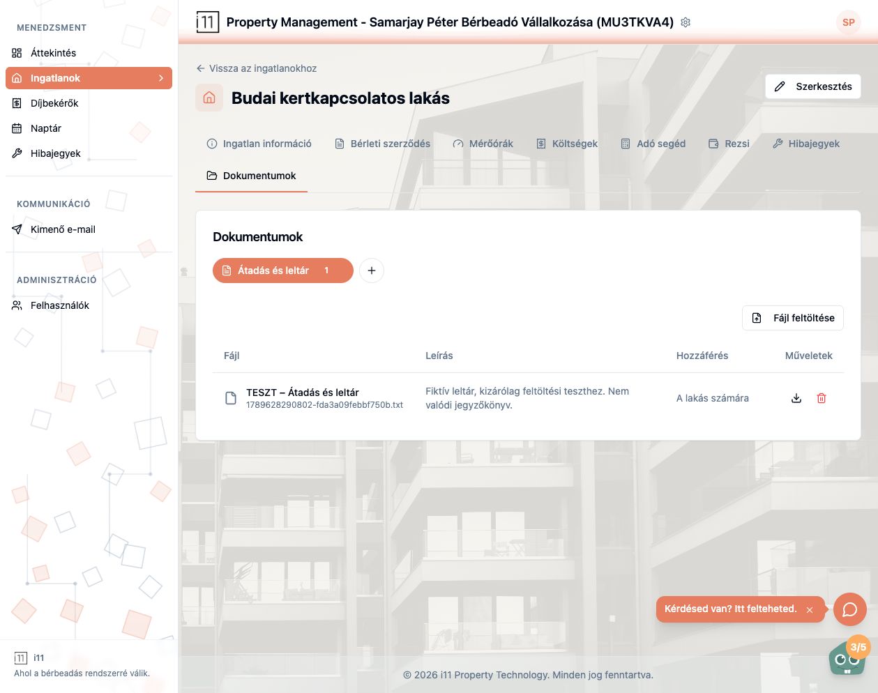Go to the Költségek tab
The height and width of the screenshot is (693, 878).
[567, 144]
